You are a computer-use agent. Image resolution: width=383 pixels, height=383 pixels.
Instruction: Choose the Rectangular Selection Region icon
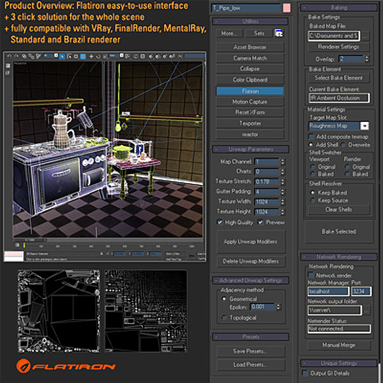76,57
